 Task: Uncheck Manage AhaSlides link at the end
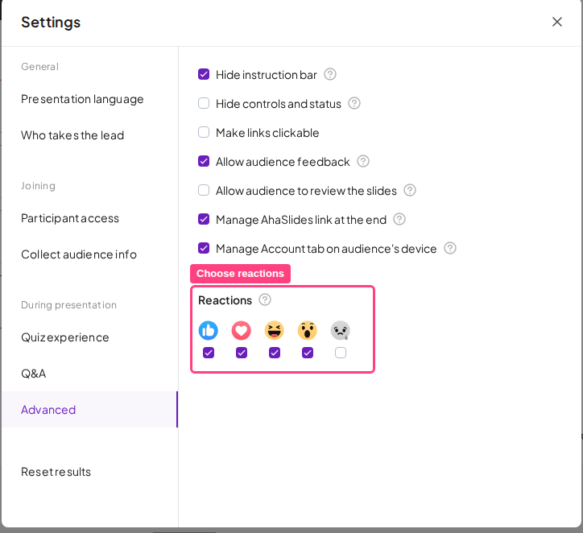coord(204,219)
